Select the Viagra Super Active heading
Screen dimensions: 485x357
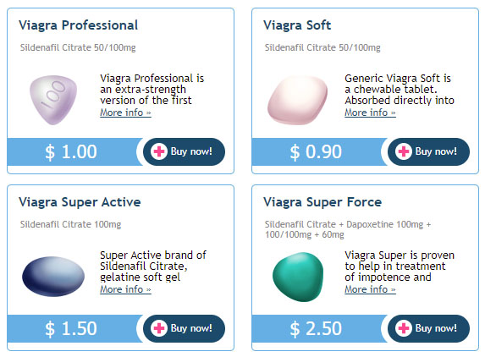(x=80, y=202)
